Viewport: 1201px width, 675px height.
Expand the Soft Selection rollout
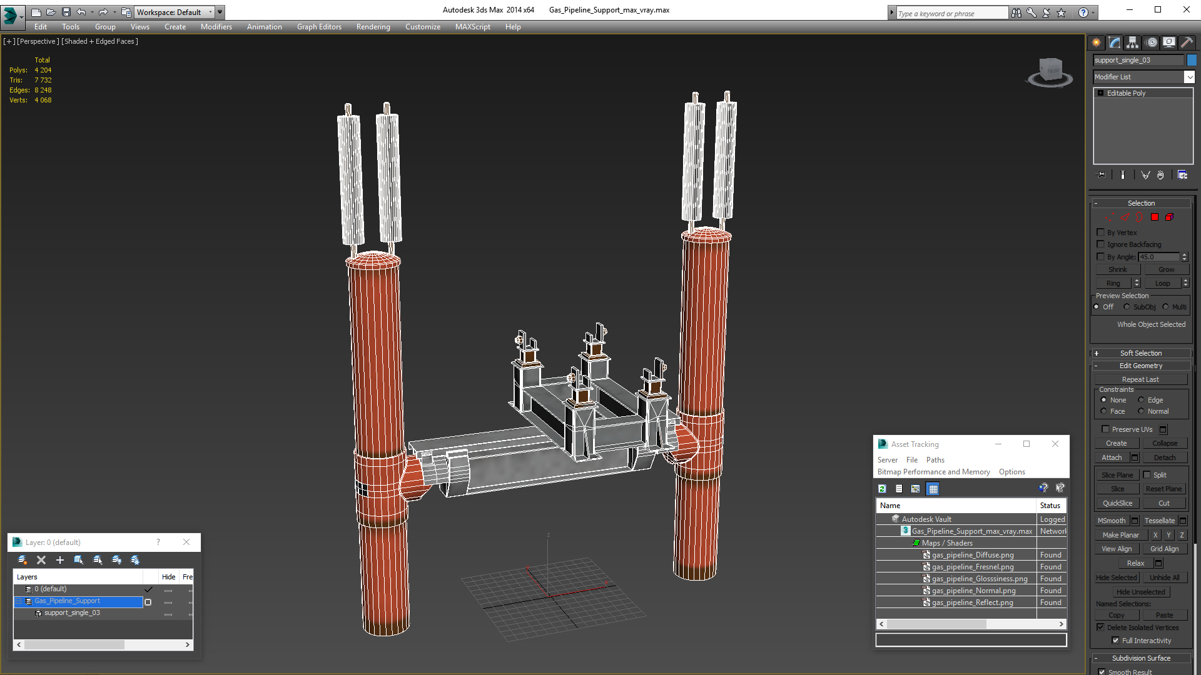pyautogui.click(x=1140, y=353)
